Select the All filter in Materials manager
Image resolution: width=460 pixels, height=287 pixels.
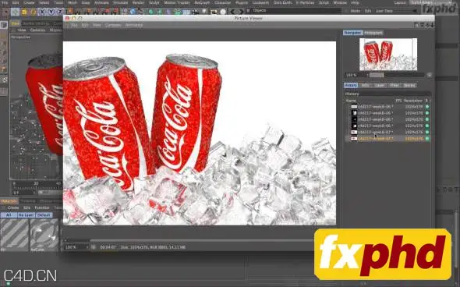[9, 215]
